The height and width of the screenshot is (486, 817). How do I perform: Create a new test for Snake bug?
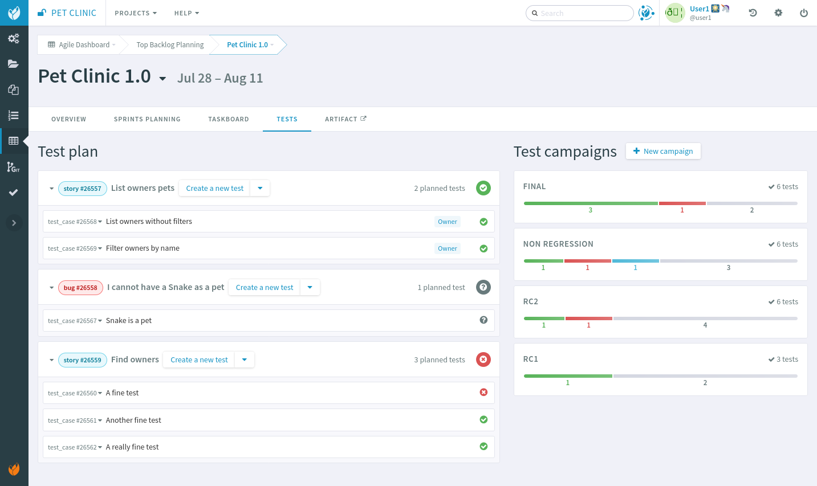coord(265,287)
